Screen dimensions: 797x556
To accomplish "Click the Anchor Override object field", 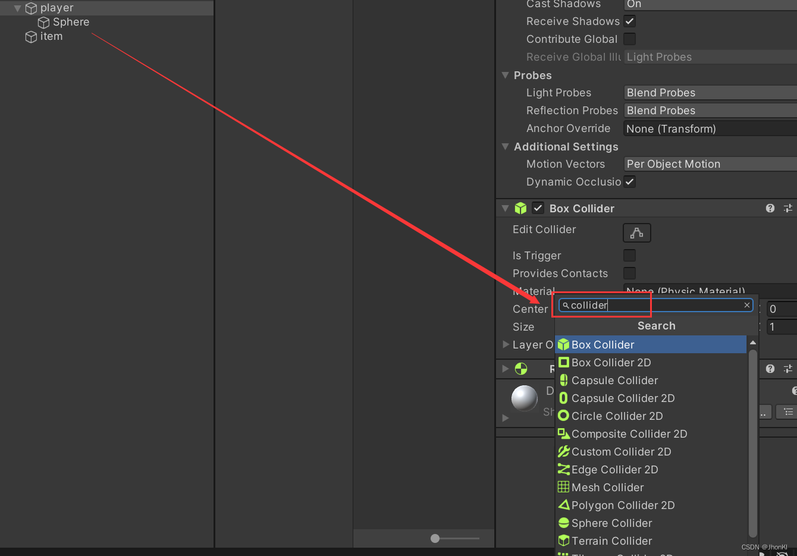I will coord(710,128).
